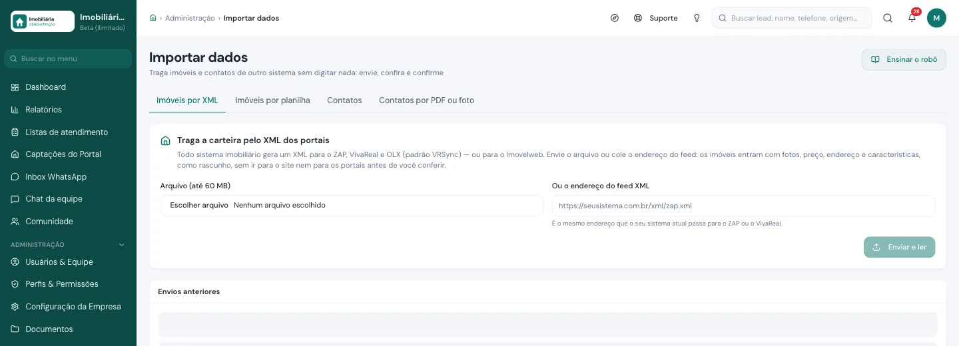The width and height of the screenshot is (959, 346).
Task: Click 'Arquivo (até 60 MB)' label
Action: [195, 186]
